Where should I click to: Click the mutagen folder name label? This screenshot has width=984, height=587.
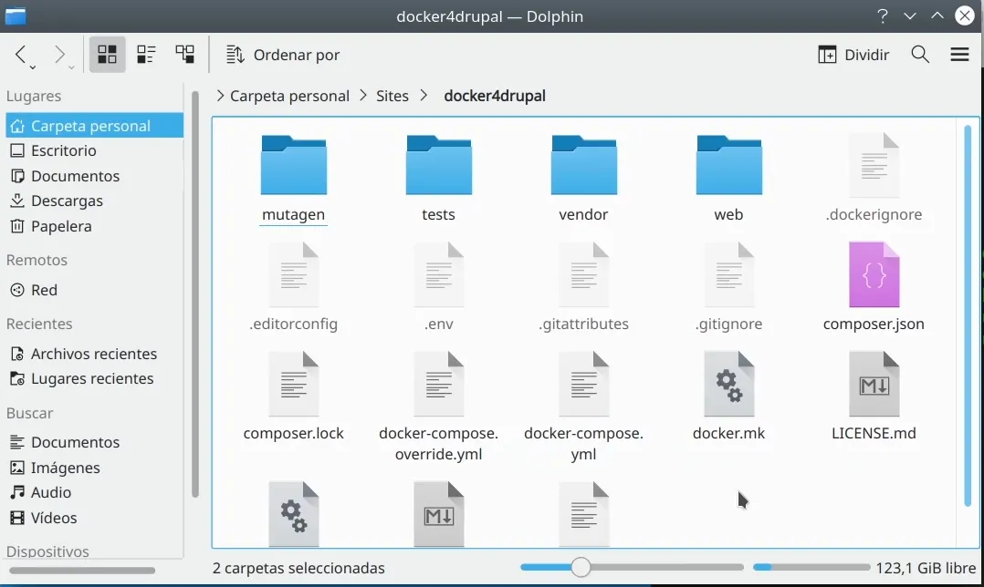pyautogui.click(x=294, y=215)
